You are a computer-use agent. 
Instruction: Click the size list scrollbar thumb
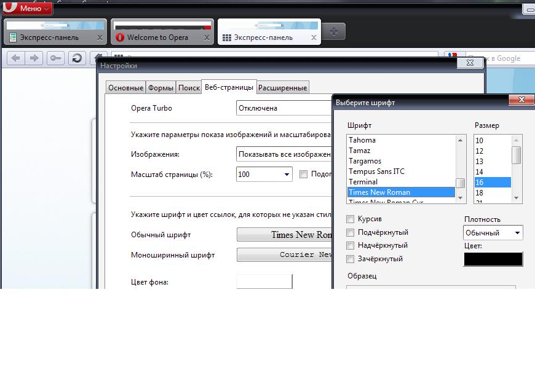coord(516,155)
